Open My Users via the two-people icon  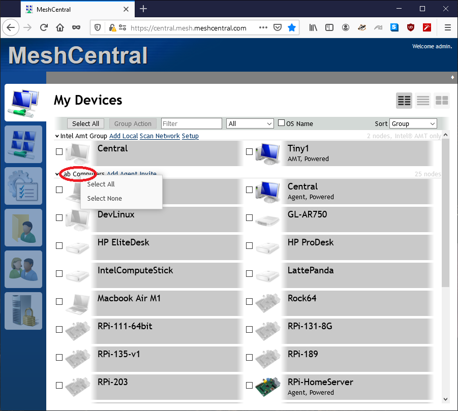pos(23,269)
